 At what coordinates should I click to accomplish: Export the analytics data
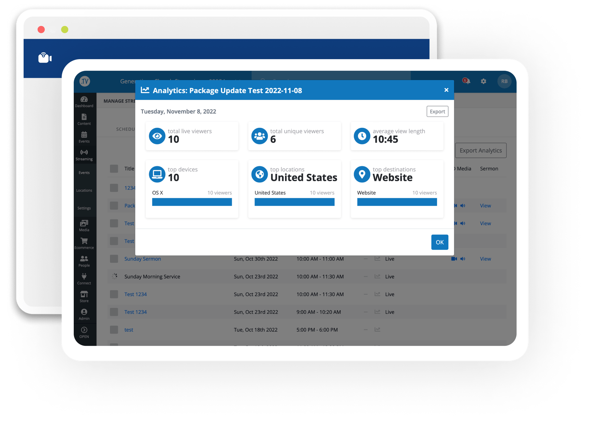[x=437, y=111]
